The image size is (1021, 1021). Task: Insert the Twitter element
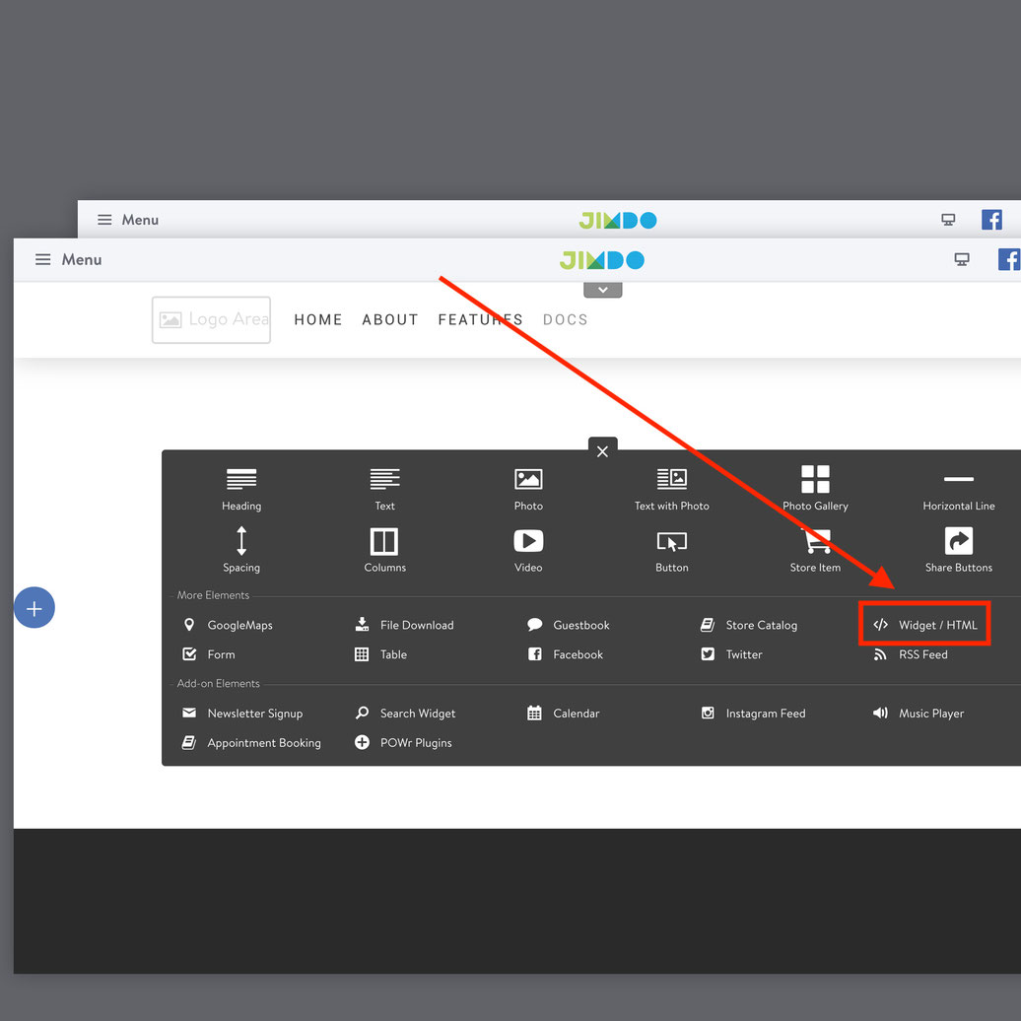coord(730,654)
